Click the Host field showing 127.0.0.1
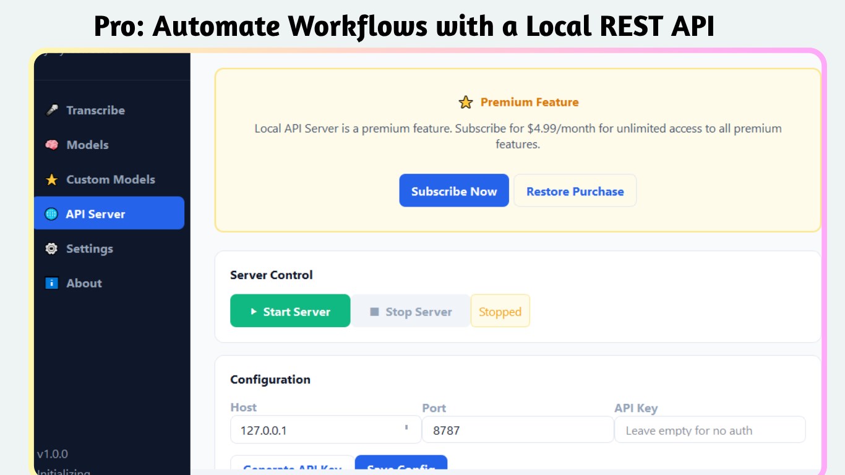The image size is (845, 475). [326, 430]
